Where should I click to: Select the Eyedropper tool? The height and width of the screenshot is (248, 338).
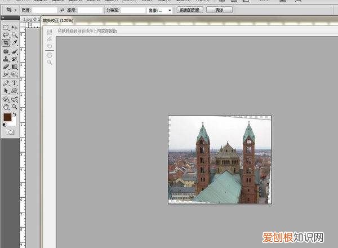coord(15,43)
